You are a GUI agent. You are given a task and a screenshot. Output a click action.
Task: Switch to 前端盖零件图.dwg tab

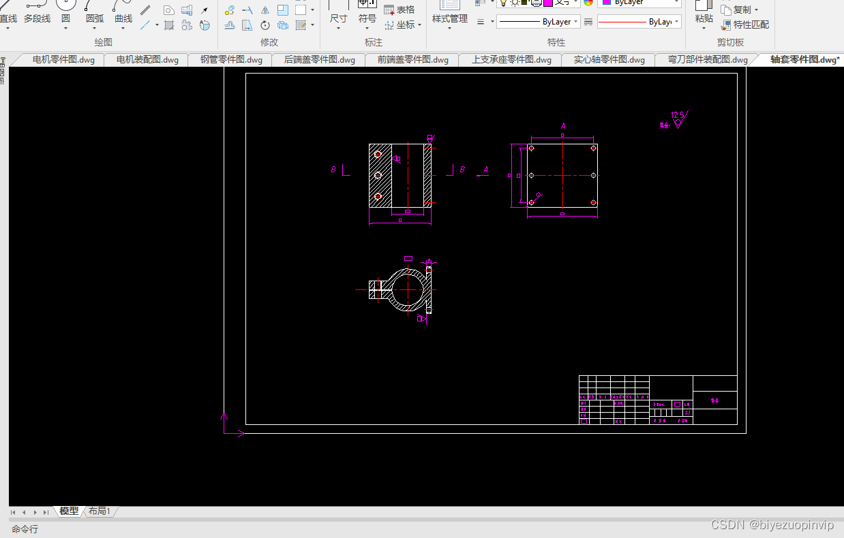pyautogui.click(x=413, y=60)
